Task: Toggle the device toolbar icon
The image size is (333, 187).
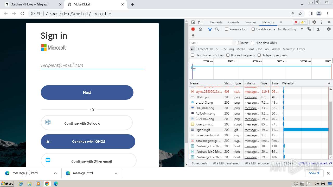Action: (x=200, y=22)
